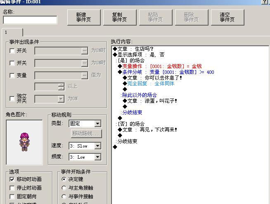Image resolution: width=270 pixels, height=204 pixels.
Task: Click the variable value spinner arrows
Action: click(x=61, y=87)
